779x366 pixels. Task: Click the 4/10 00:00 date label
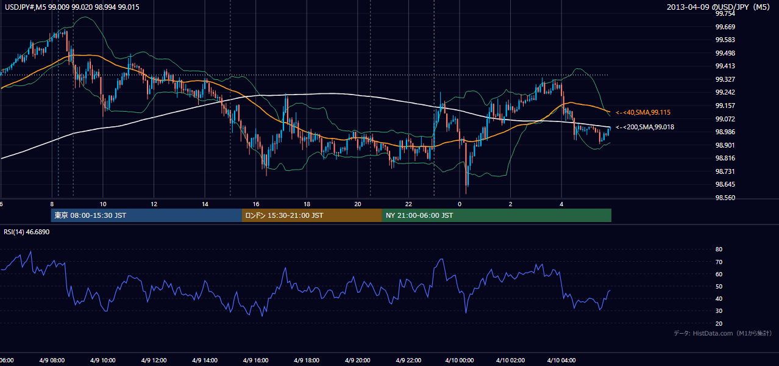(459, 361)
